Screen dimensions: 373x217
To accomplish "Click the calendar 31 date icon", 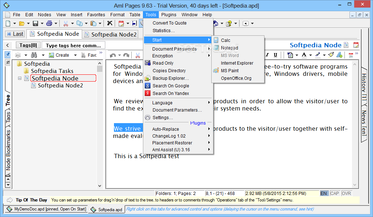I will [x=351, y=55].
